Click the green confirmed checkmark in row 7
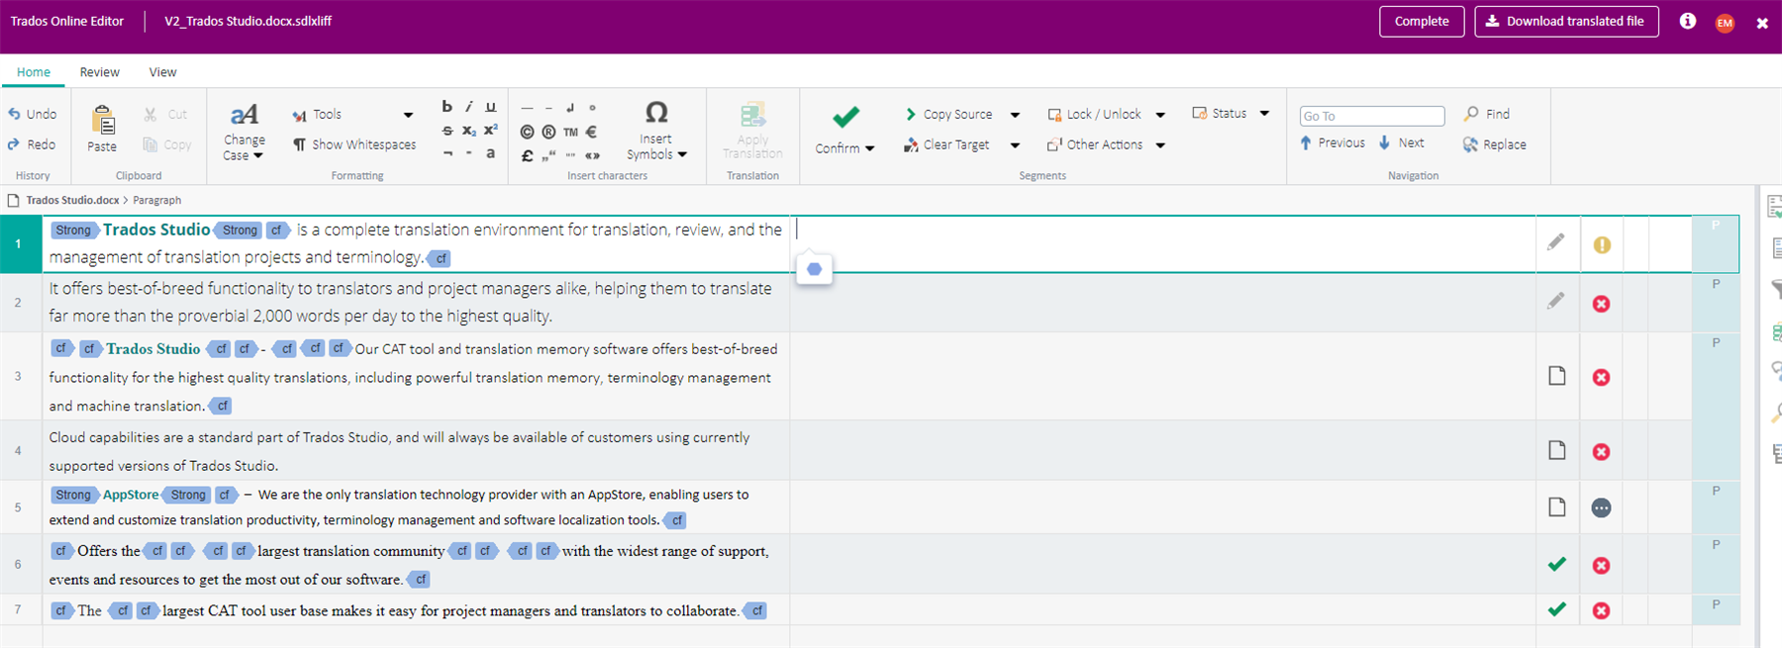This screenshot has width=1782, height=648. (x=1557, y=609)
